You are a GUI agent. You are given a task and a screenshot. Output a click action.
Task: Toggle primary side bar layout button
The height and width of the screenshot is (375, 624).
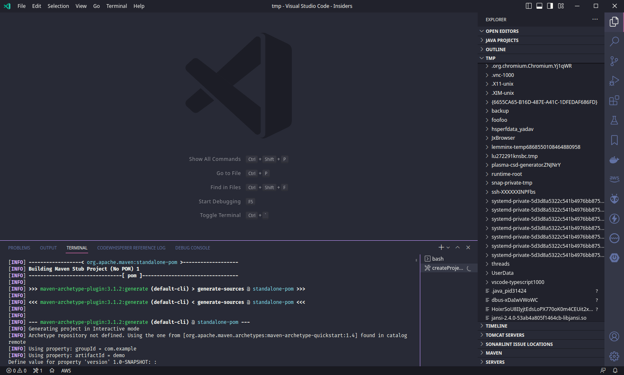click(529, 6)
